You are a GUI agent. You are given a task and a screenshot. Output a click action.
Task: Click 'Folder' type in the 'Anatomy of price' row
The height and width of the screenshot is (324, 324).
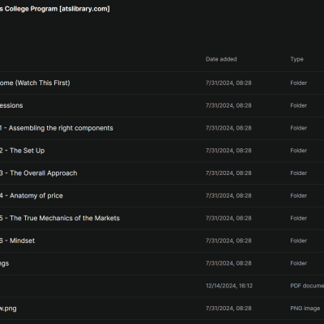click(299, 196)
